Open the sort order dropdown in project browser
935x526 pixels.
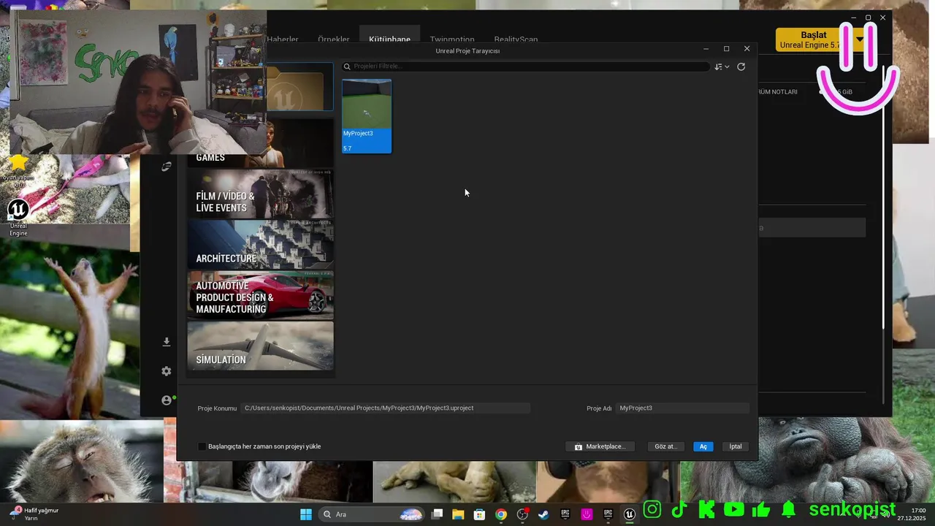[x=722, y=66]
